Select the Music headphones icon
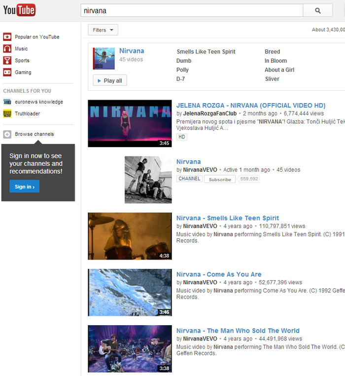This screenshot has height=376, width=345. coord(7,49)
